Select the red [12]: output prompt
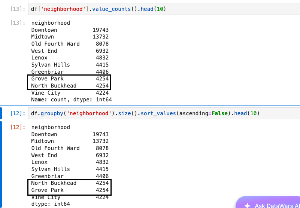Viewport: 300px width, 208px height. pyautogui.click(x=18, y=127)
